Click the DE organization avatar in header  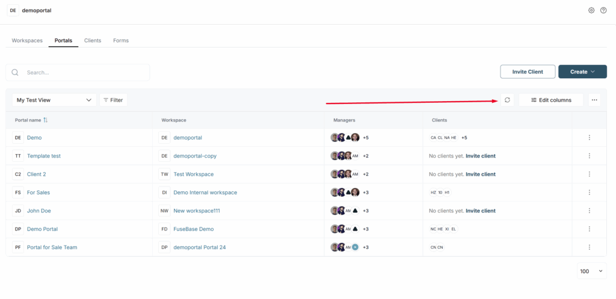click(13, 10)
